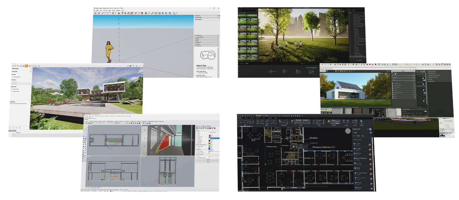Click the user account icon in SketchUp toolbar
Image resolution: width=459 pixels, height=200 pixels.
174,13
